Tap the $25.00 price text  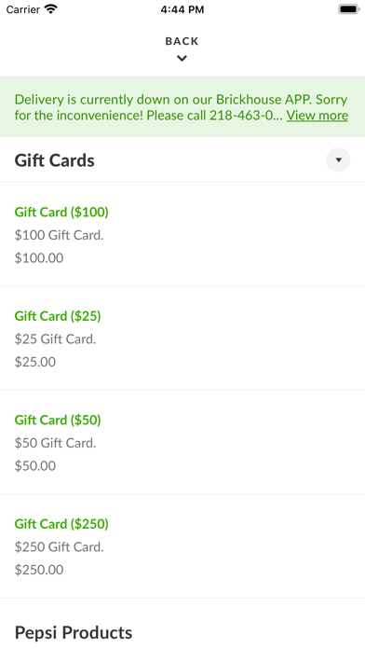(x=35, y=362)
